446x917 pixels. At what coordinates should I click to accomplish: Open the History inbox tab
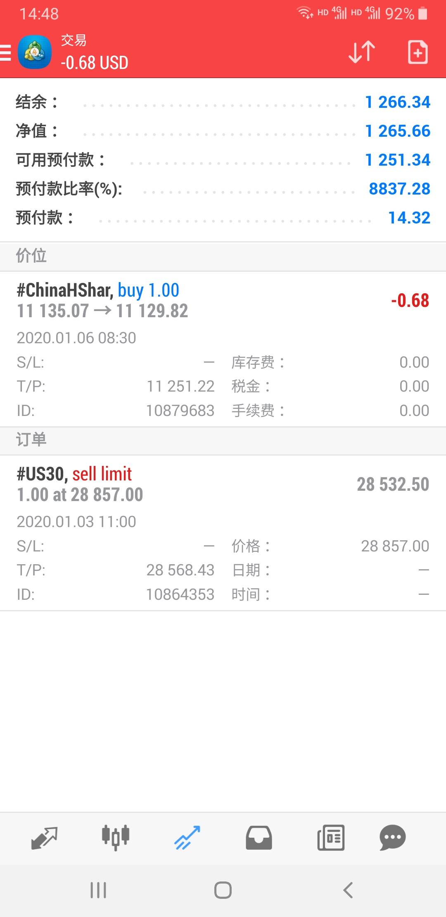(x=259, y=838)
